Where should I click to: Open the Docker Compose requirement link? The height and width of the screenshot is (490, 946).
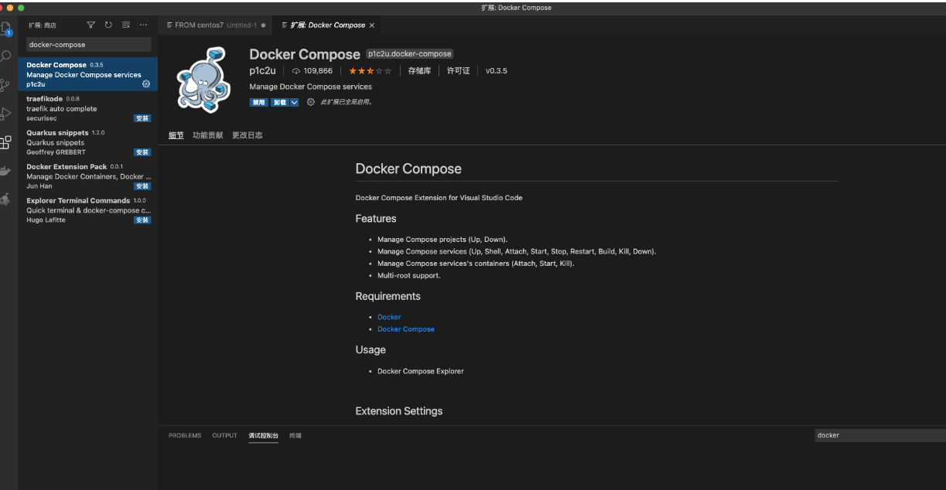pyautogui.click(x=406, y=329)
